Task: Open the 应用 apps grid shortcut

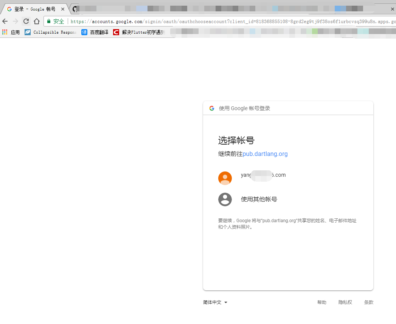Action: click(x=11, y=32)
